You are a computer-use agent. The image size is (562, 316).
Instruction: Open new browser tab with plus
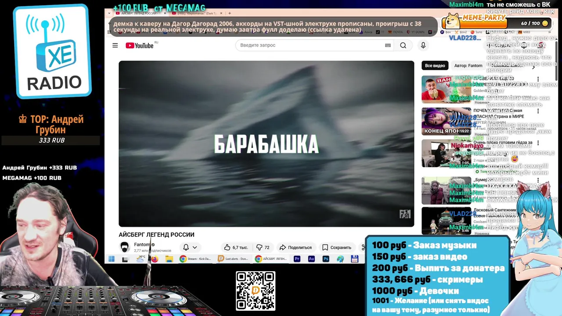coord(230,13)
